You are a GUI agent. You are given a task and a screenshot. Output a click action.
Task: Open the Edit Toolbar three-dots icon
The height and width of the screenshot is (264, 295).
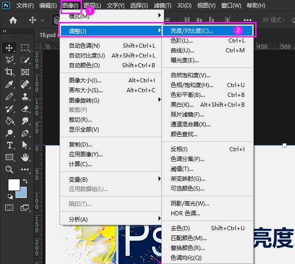[x=25, y=169]
